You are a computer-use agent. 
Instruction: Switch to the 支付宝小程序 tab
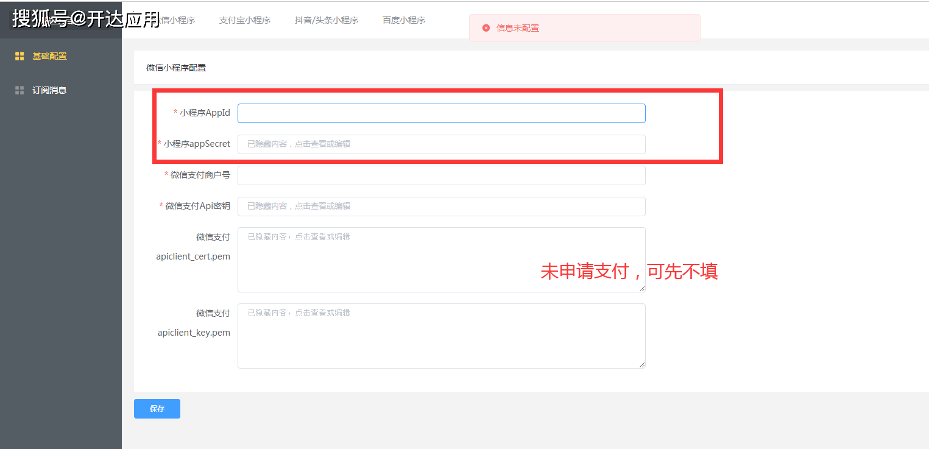point(244,20)
